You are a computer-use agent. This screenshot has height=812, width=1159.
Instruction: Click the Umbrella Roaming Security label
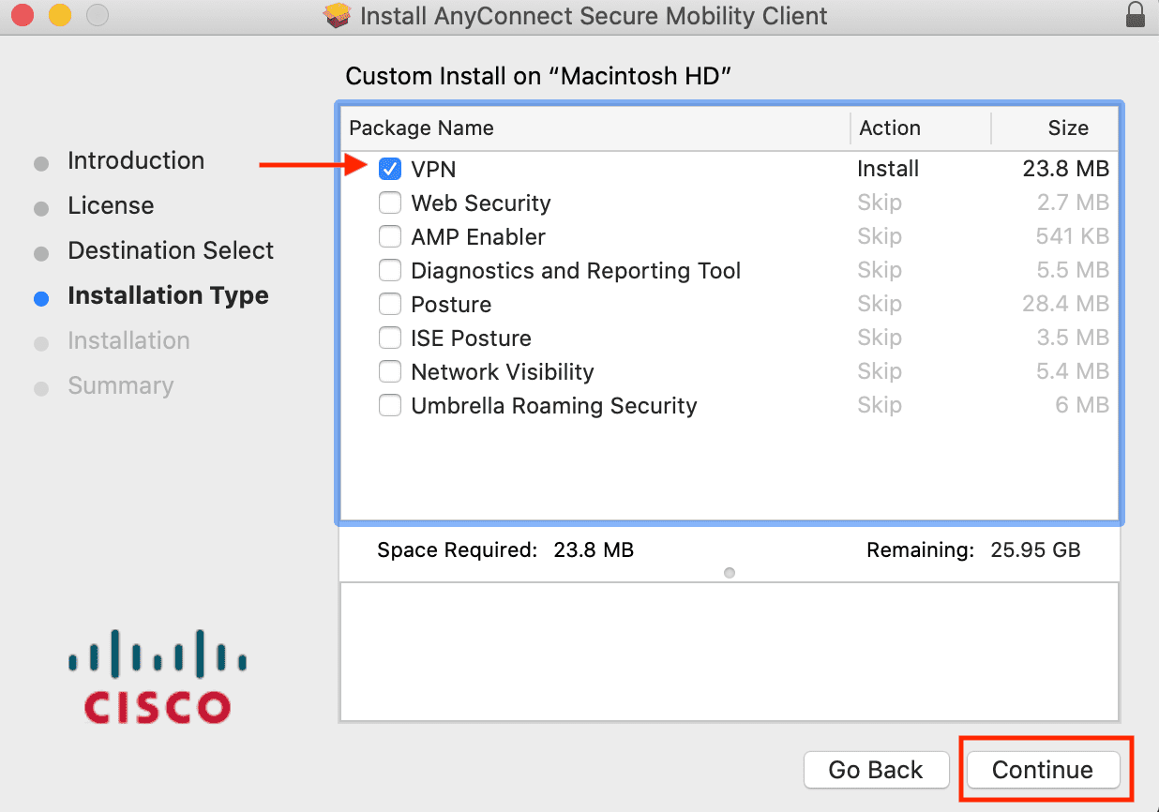click(x=554, y=406)
